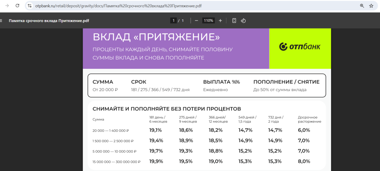Click row label 1 500 000 — 2 500 000 ₽
The image size is (380, 171).
pos(113,141)
